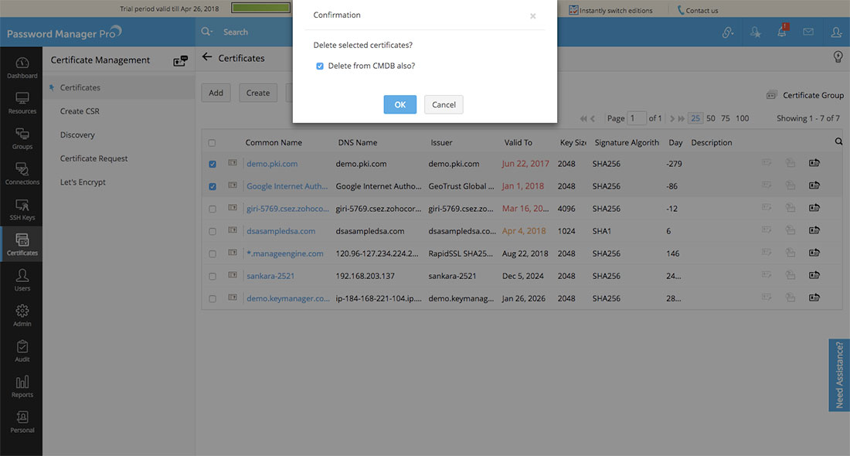Select Certificate Request in left menu

tap(93, 158)
